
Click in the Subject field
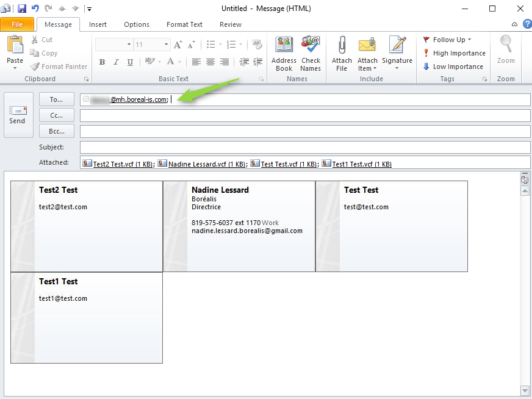305,147
